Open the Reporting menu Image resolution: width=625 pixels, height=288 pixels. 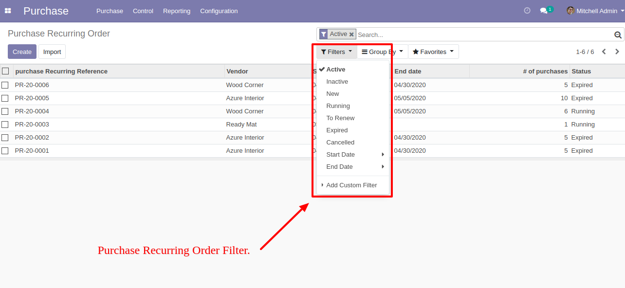click(177, 11)
